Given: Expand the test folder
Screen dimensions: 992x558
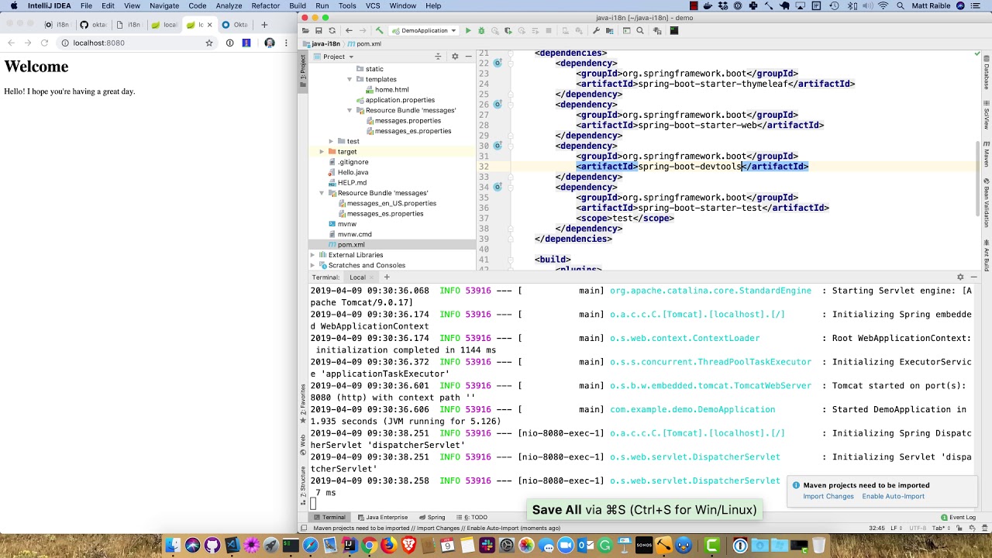Looking at the screenshot, I should [x=331, y=141].
